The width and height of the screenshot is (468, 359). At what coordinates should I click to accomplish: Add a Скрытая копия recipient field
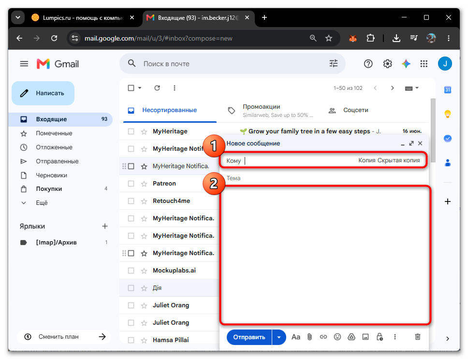click(x=398, y=160)
